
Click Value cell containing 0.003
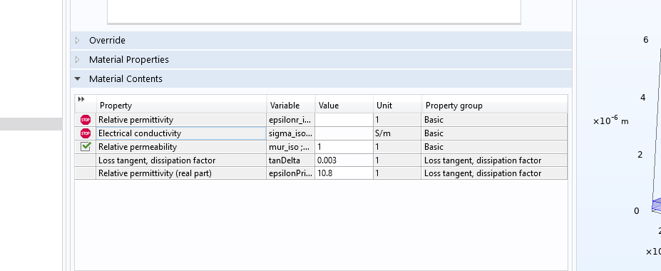point(344,160)
